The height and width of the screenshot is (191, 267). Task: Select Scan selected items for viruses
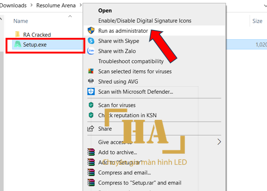pyautogui.click(x=135, y=72)
